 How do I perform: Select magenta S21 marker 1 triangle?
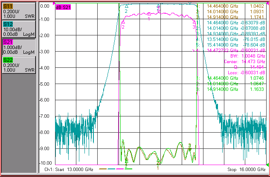[149, 14]
